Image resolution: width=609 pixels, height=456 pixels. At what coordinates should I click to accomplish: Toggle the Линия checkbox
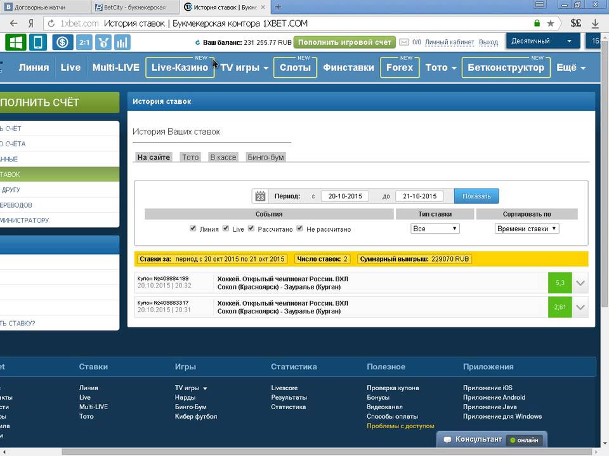tap(193, 229)
